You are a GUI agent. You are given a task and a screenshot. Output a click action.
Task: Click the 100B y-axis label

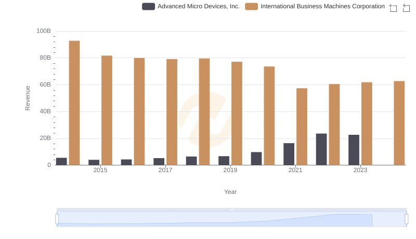pyautogui.click(x=44, y=31)
